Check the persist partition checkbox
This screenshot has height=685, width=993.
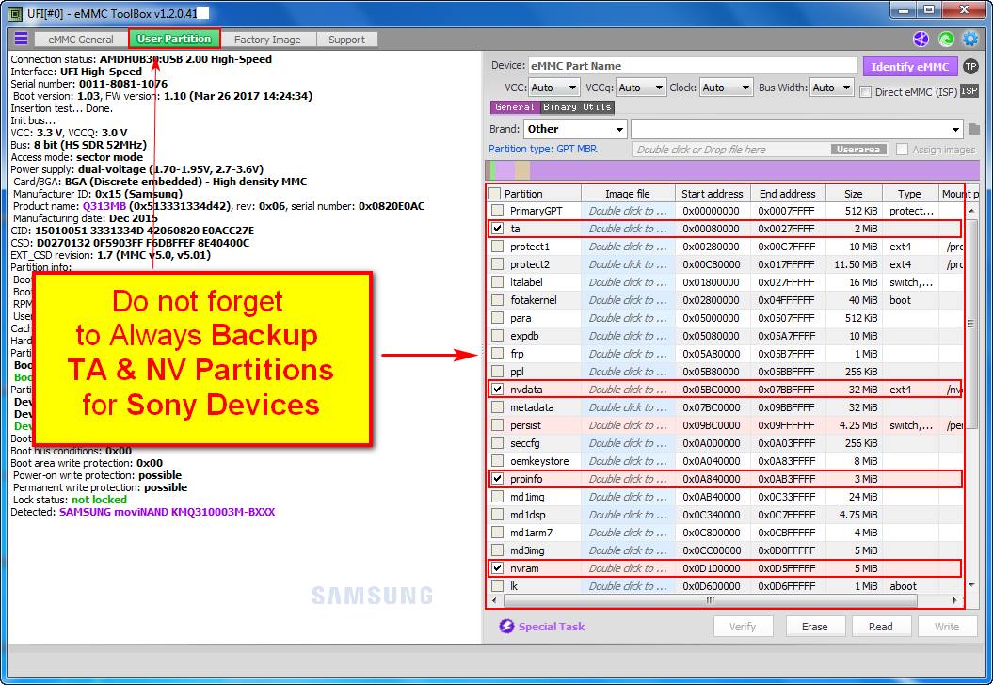(x=498, y=424)
